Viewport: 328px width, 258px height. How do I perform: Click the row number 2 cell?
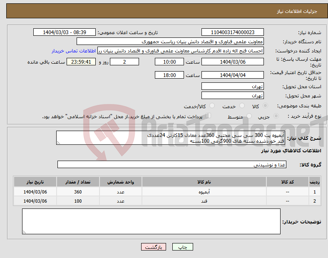pyautogui.click(x=314, y=201)
